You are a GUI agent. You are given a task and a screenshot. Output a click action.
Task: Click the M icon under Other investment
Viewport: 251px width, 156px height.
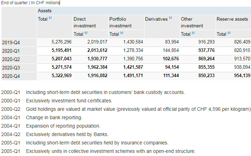point(193,33)
